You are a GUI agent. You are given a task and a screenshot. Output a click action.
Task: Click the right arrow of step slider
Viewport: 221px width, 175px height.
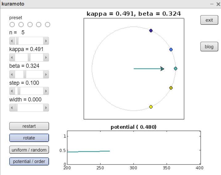46,91
